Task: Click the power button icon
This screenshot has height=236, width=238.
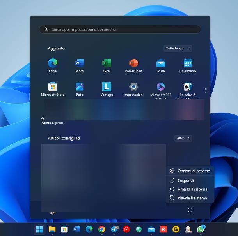Action: tap(190, 210)
